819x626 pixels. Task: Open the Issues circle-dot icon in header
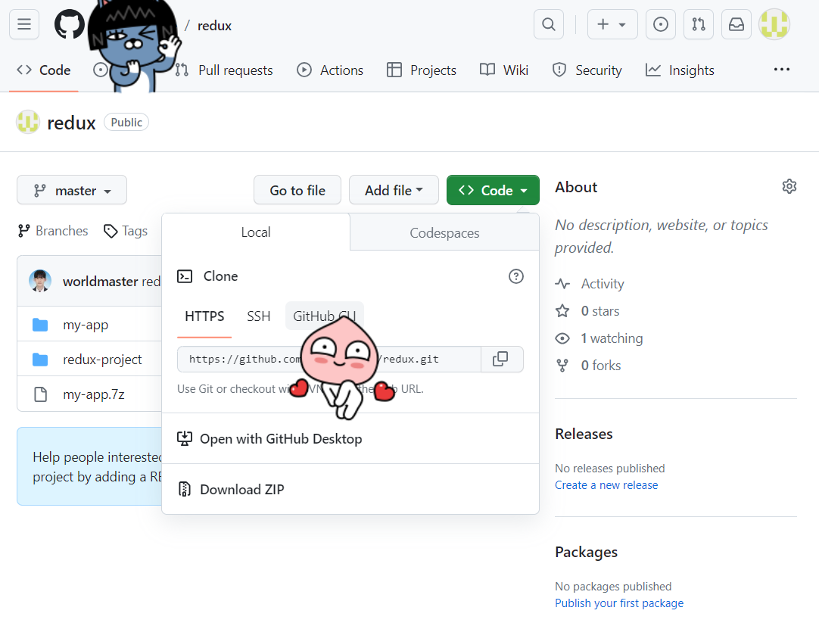point(661,24)
